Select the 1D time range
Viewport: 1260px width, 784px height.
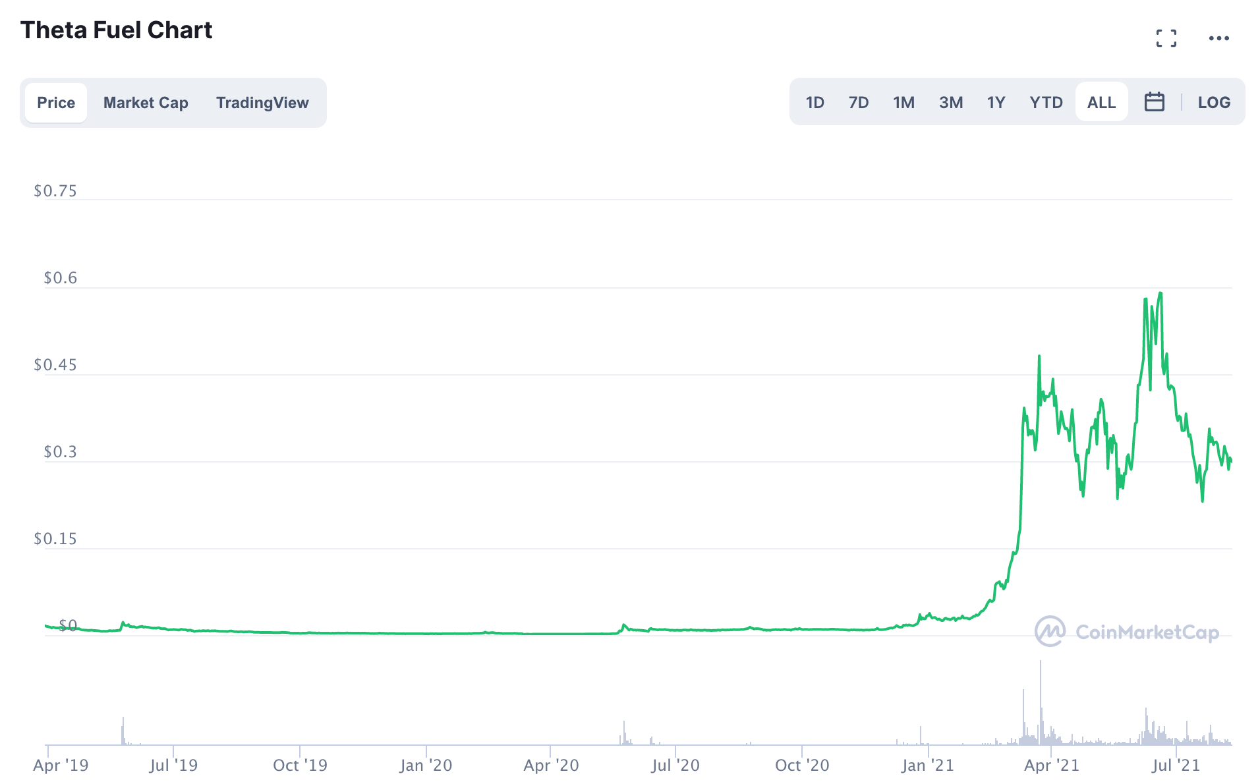[x=815, y=102]
